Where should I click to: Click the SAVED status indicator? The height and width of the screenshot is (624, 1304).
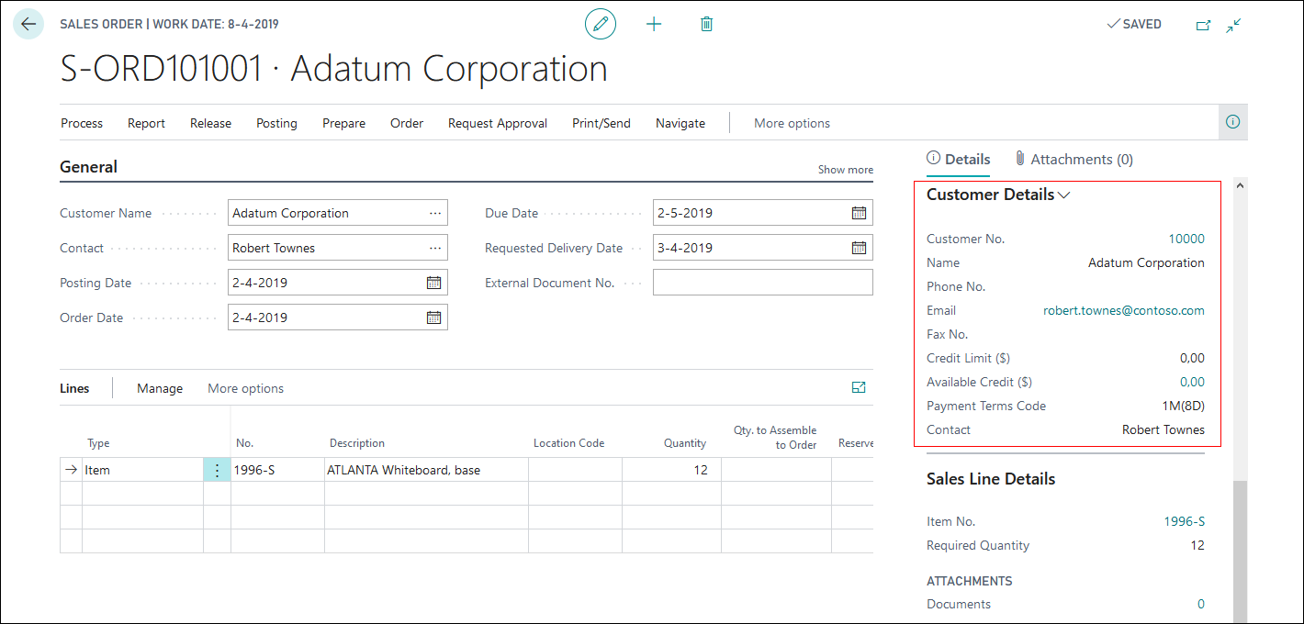(x=1134, y=25)
